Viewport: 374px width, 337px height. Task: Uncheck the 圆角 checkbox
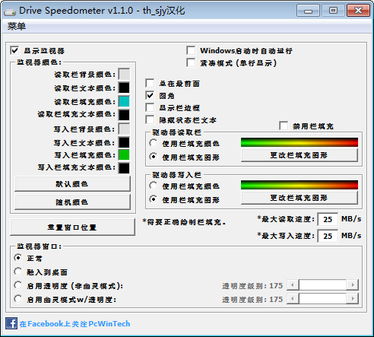click(150, 95)
